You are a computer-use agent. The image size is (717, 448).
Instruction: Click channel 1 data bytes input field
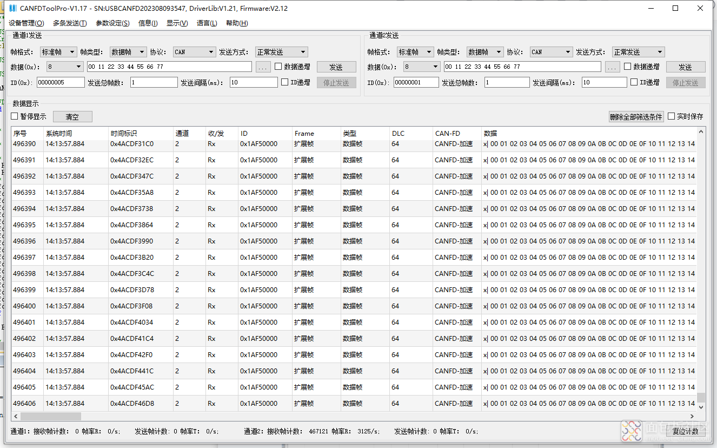169,67
